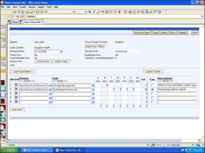Open the File menu
The width and height of the screenshot is (205, 153).
(2, 7)
